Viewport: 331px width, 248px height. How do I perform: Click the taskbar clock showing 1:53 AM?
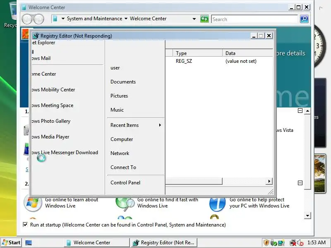coord(317,243)
